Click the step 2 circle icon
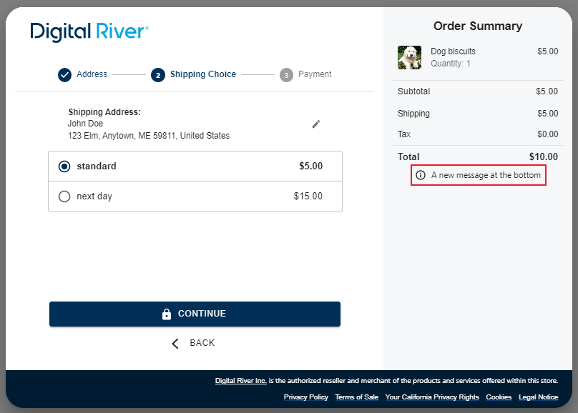The width and height of the screenshot is (578, 413). click(x=157, y=75)
